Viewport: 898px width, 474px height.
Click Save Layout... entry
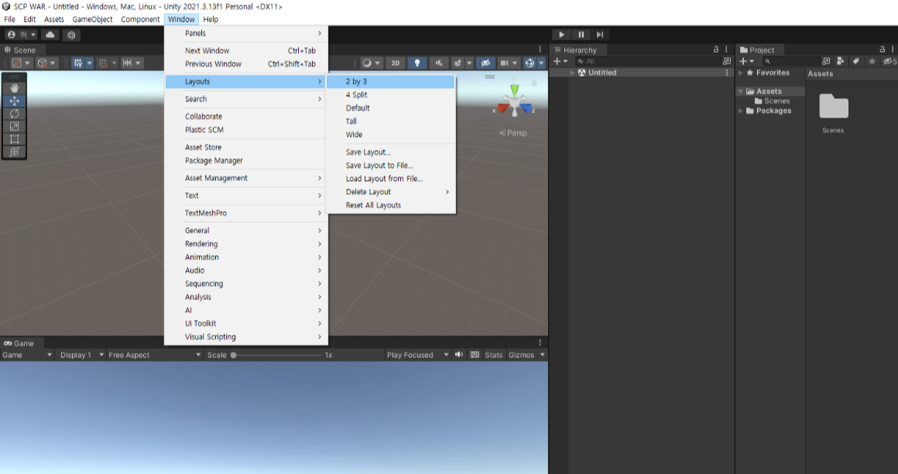pyautogui.click(x=391, y=152)
